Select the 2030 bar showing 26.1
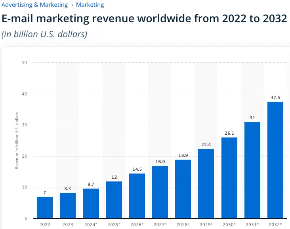The height and width of the screenshot is (229, 290). (x=229, y=178)
